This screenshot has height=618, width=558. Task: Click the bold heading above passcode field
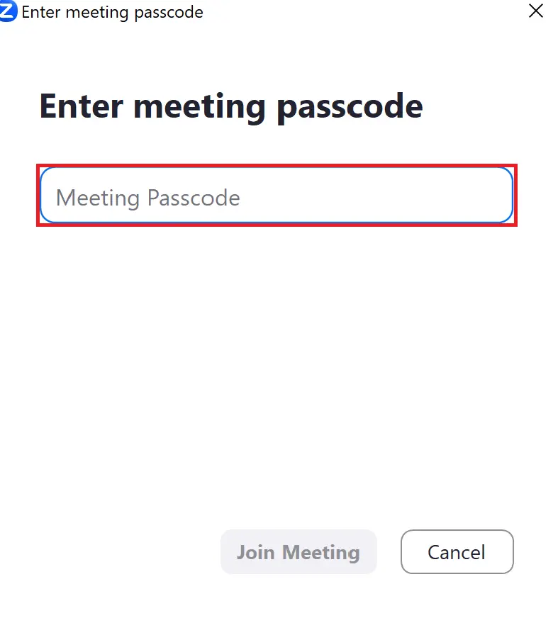coord(231,107)
